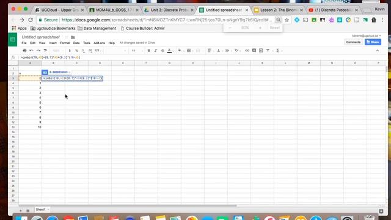Click the zoom magnifier in address bar
Viewport: 391px width, 220px height.
coord(279,20)
